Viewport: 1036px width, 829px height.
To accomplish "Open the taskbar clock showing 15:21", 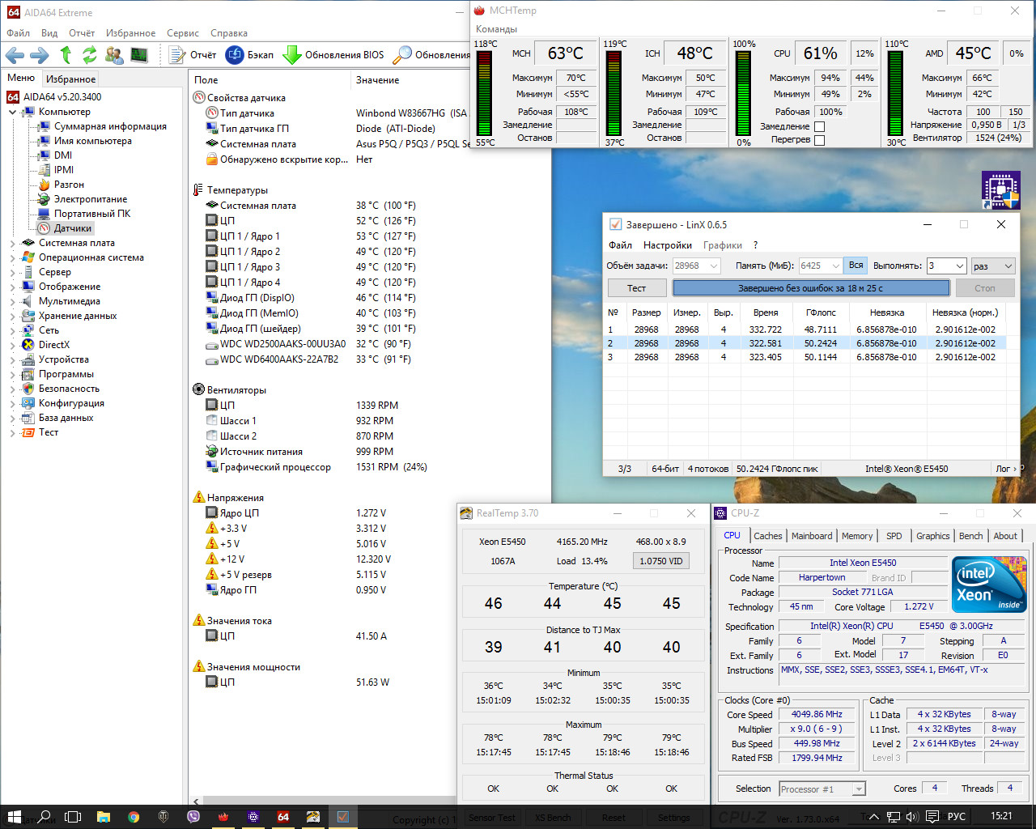I will point(1001,816).
